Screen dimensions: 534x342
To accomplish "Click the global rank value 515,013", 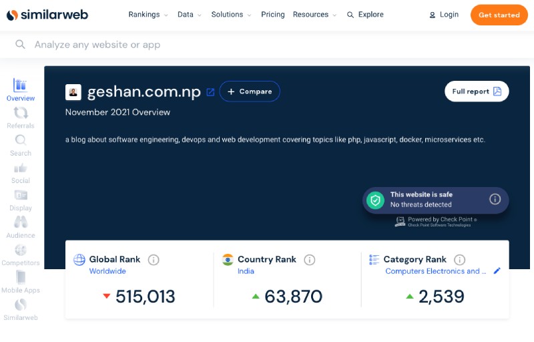I will point(145,297).
